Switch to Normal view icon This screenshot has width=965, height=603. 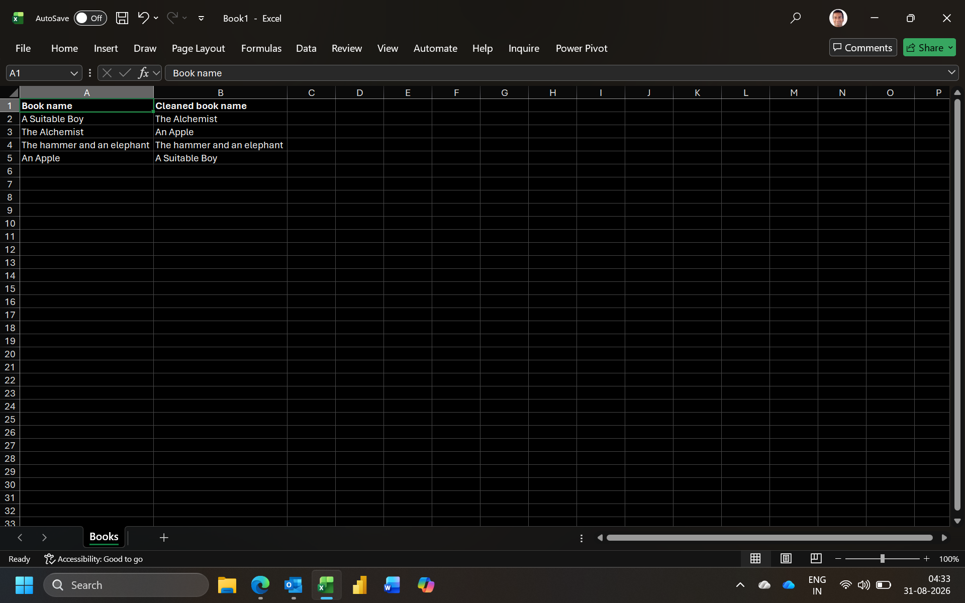click(755, 558)
